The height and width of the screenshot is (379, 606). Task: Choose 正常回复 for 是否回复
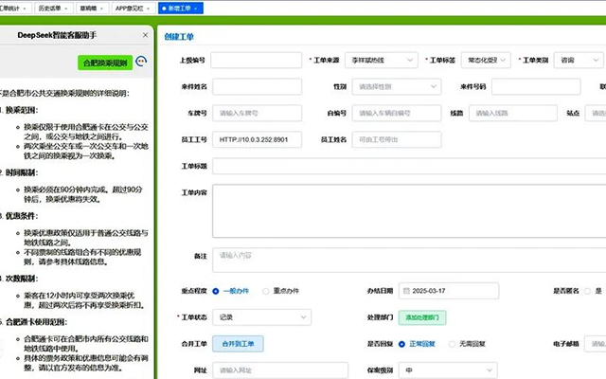pos(403,344)
